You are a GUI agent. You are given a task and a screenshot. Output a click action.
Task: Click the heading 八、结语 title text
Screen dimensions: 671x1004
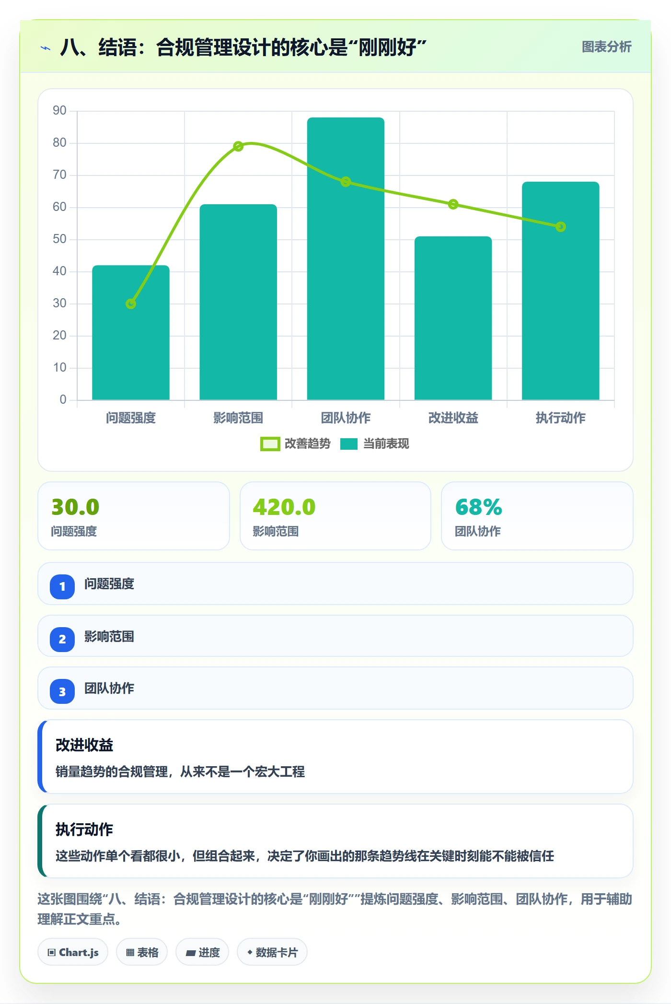243,47
